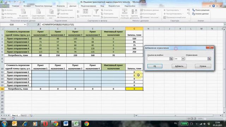The width and height of the screenshot is (226, 127).
Task: Open Existing Connections (Существующие подключения)
Action: [x=38, y=14]
